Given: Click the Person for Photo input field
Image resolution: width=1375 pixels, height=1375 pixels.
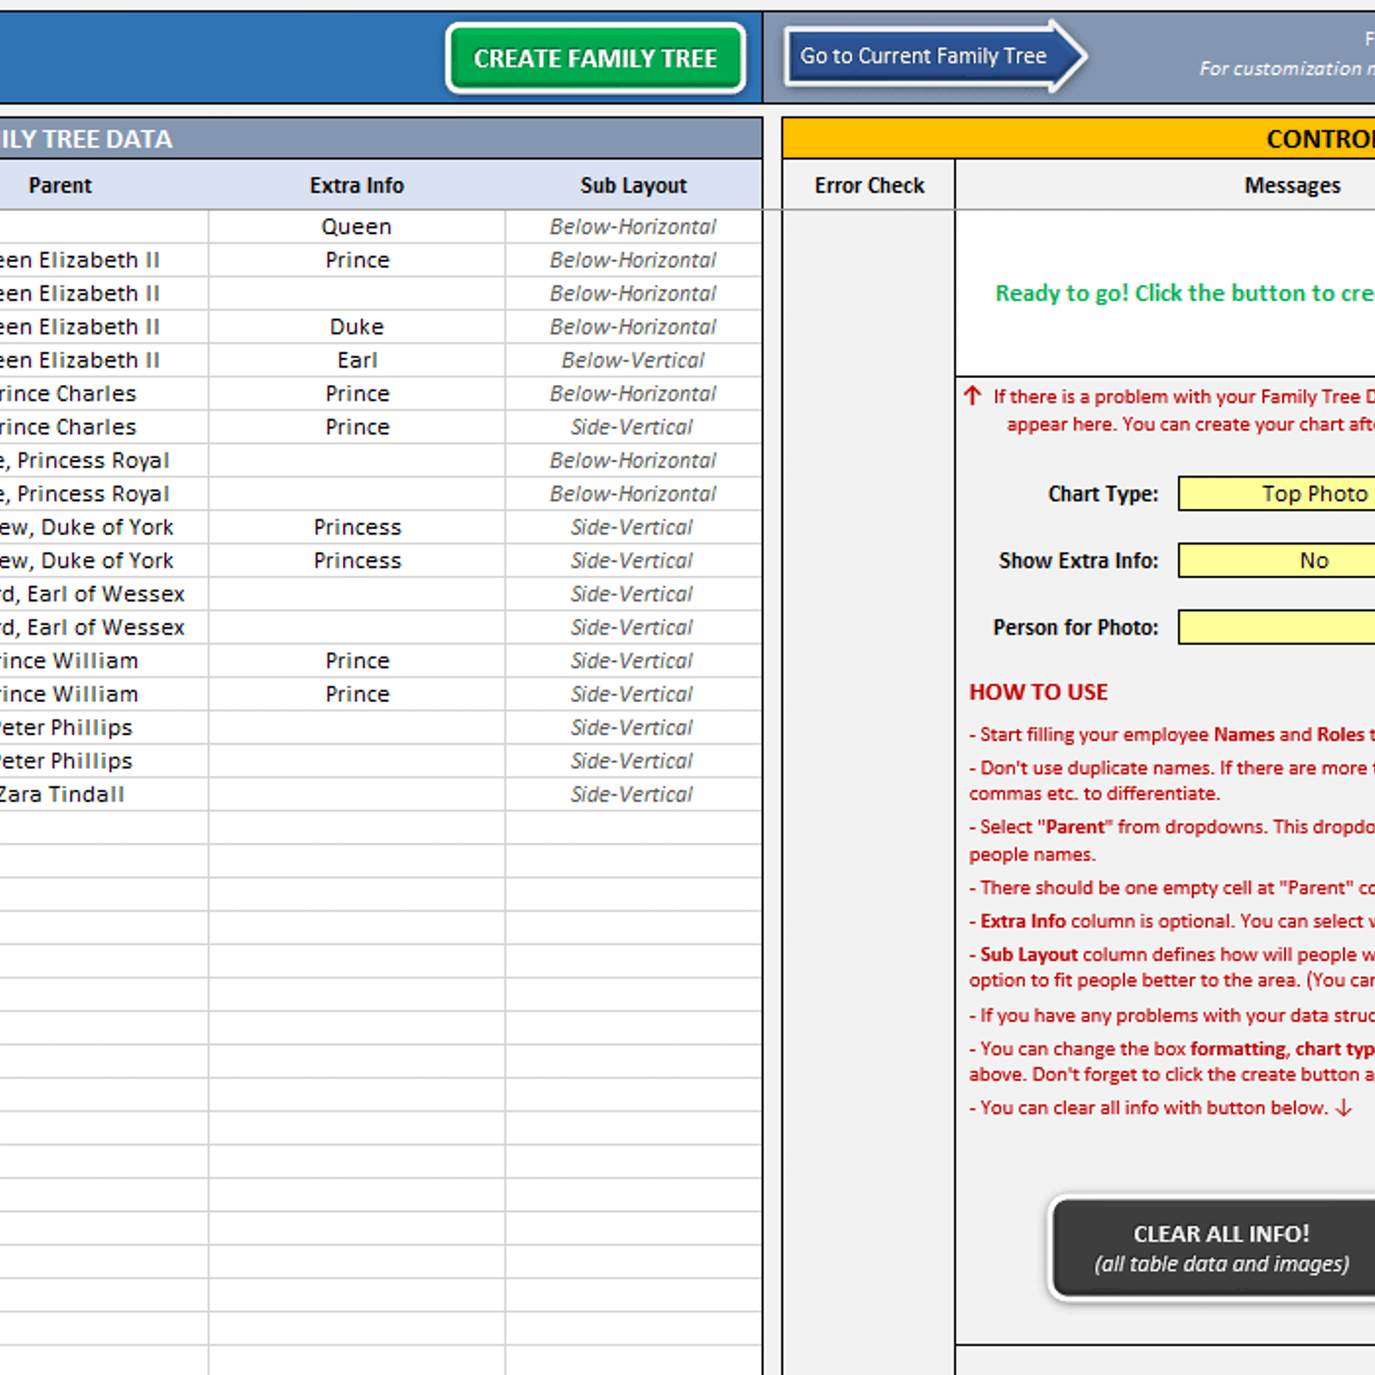Looking at the screenshot, I should click(1277, 627).
